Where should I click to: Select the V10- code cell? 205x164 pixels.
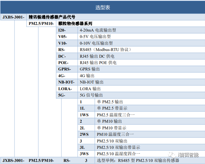tap(63, 43)
